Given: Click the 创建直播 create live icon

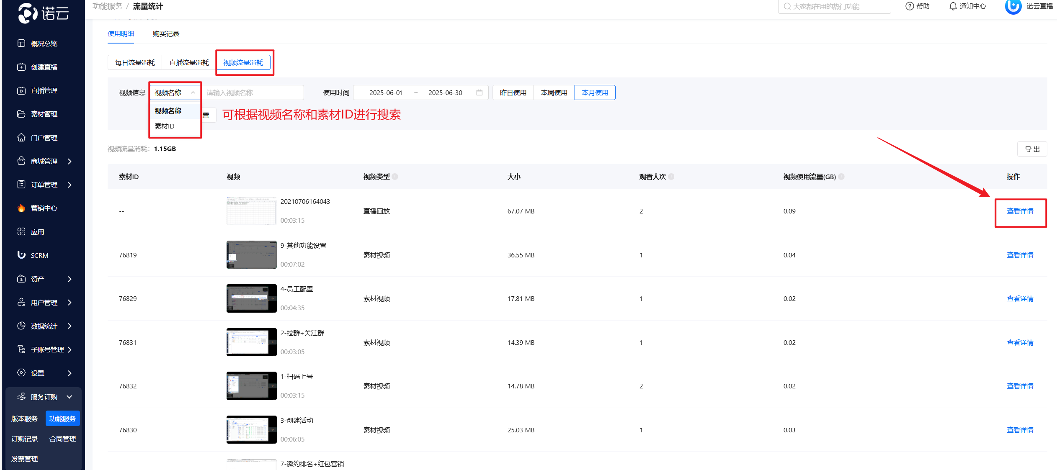Looking at the screenshot, I should point(21,67).
